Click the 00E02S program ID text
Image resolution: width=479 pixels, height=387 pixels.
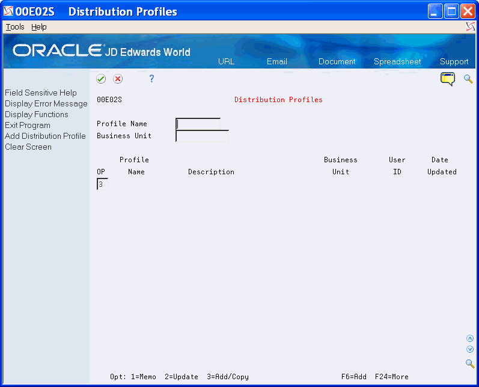[109, 100]
